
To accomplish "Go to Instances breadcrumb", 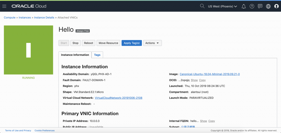I will click(x=25, y=18).
